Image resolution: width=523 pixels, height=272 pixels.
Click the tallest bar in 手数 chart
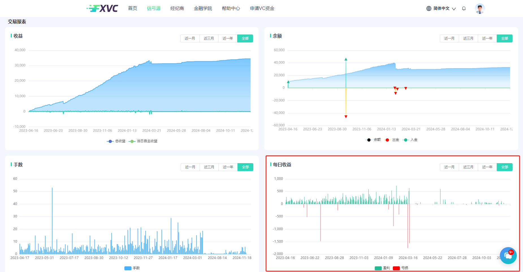(52, 221)
